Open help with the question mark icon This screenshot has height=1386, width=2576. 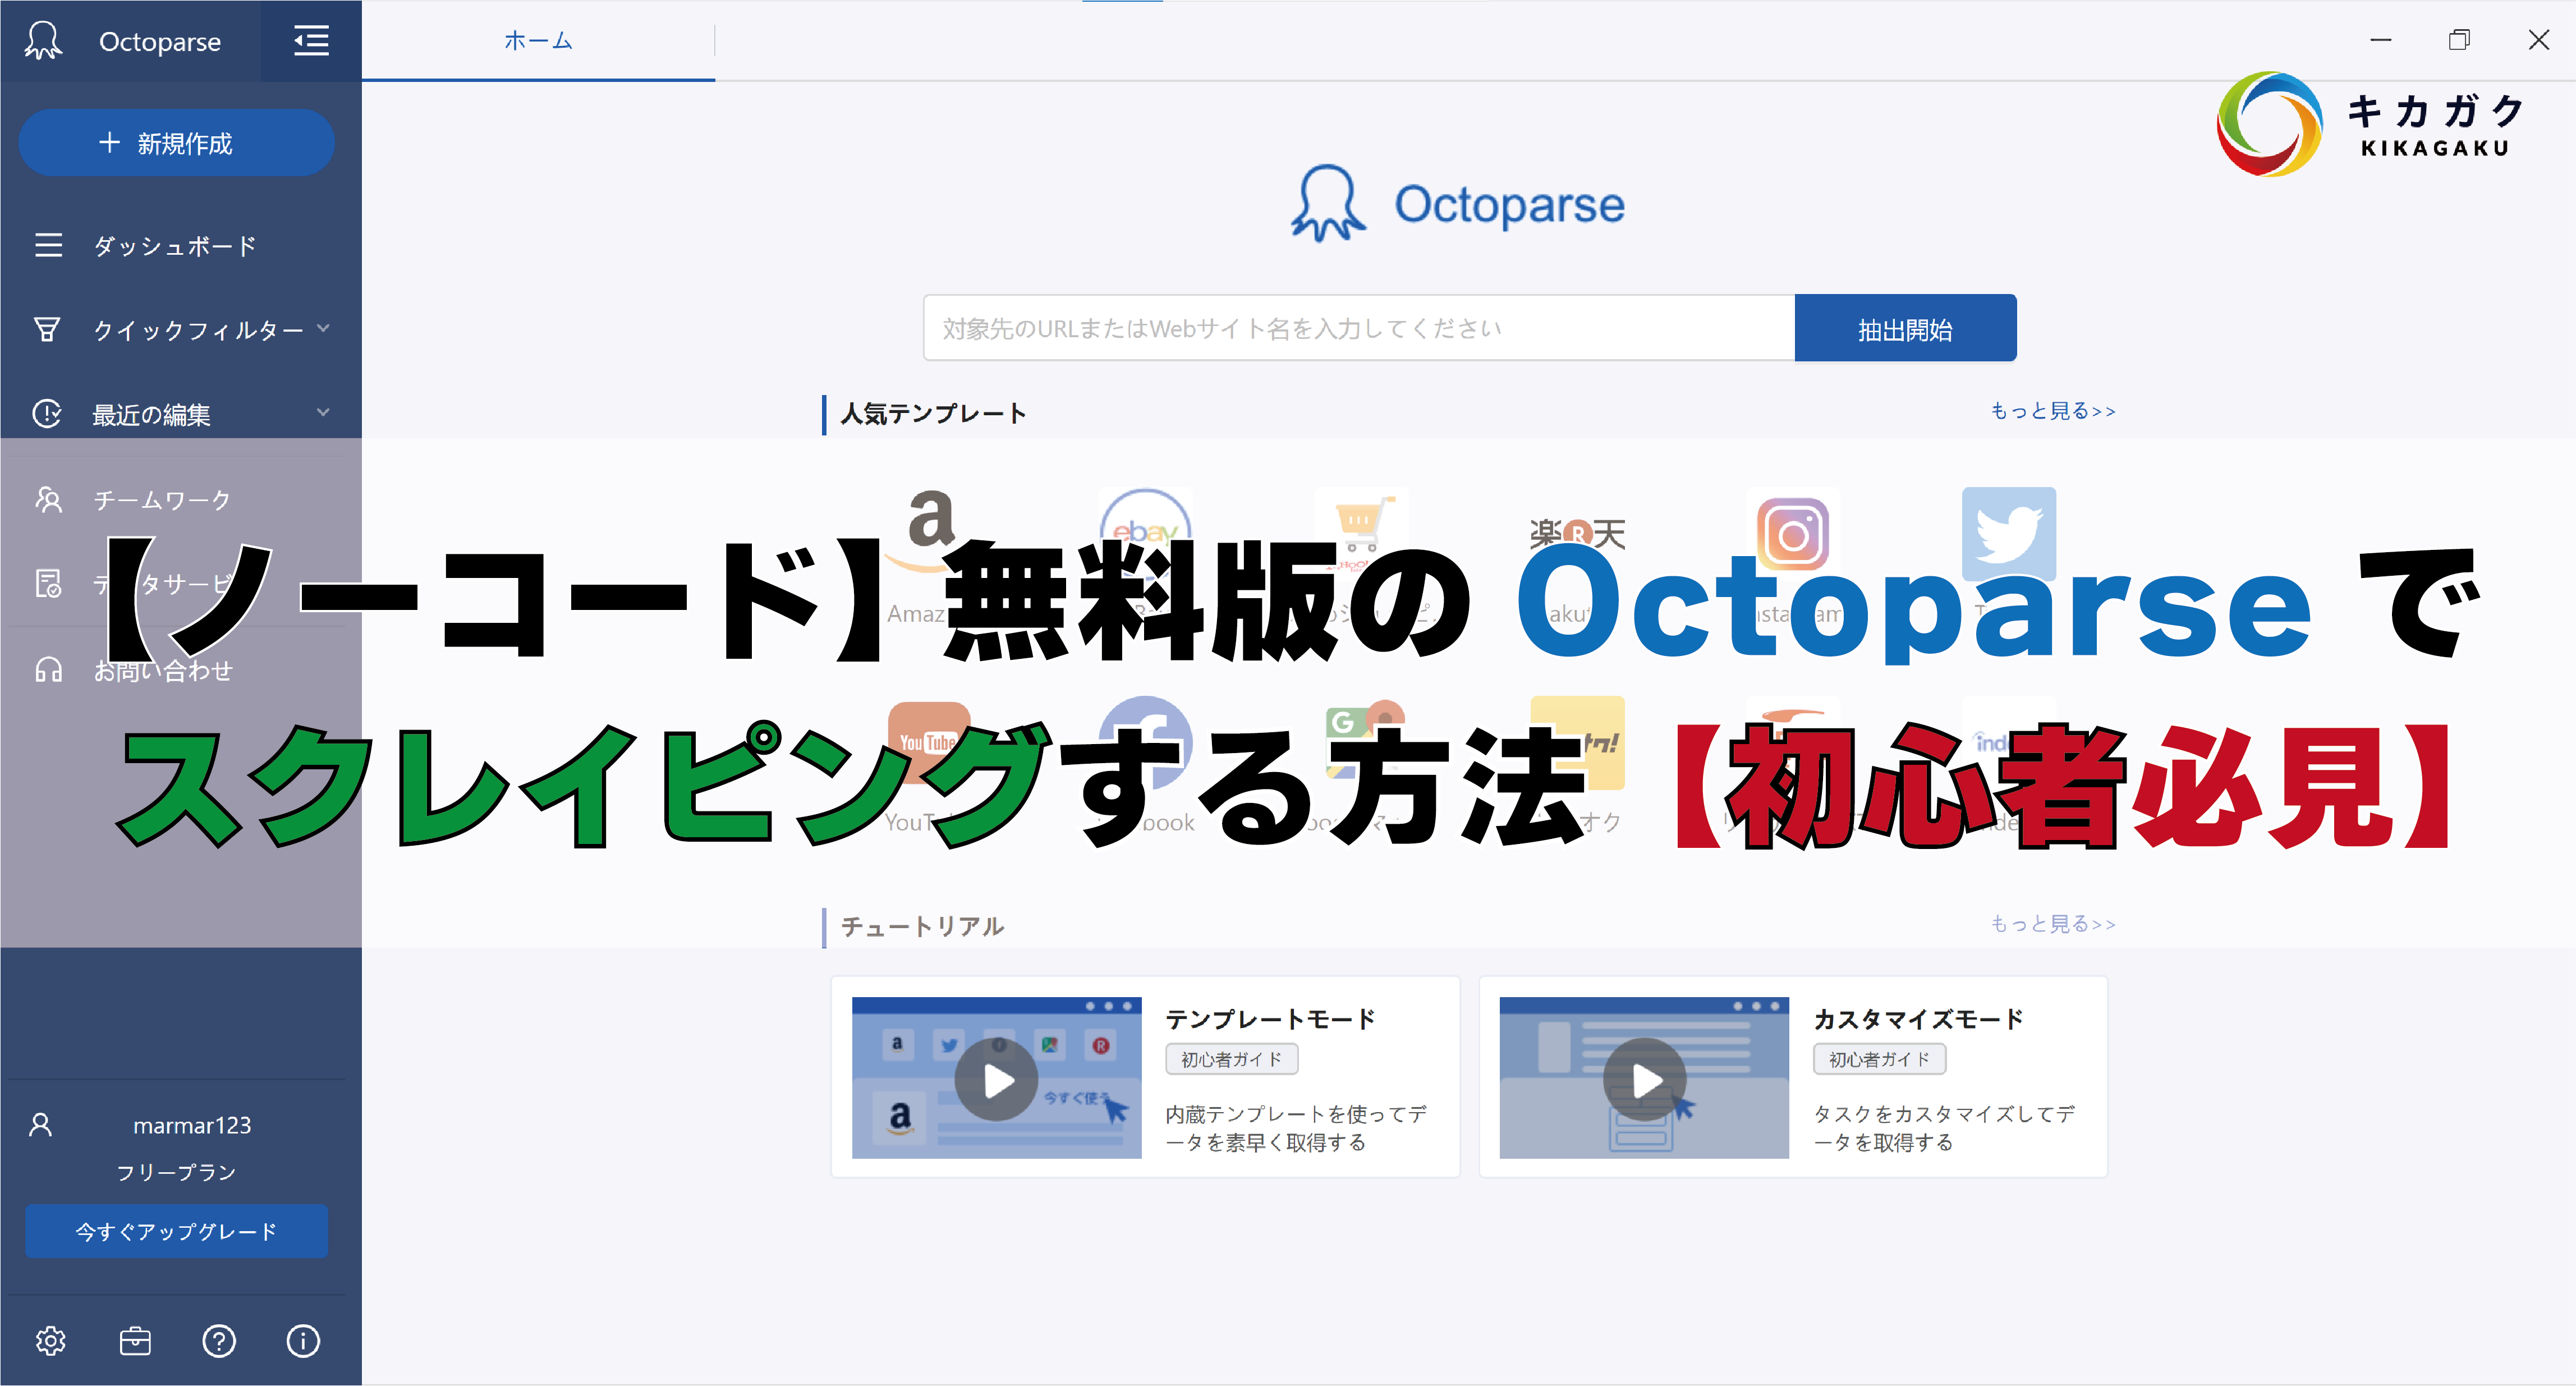(x=219, y=1341)
